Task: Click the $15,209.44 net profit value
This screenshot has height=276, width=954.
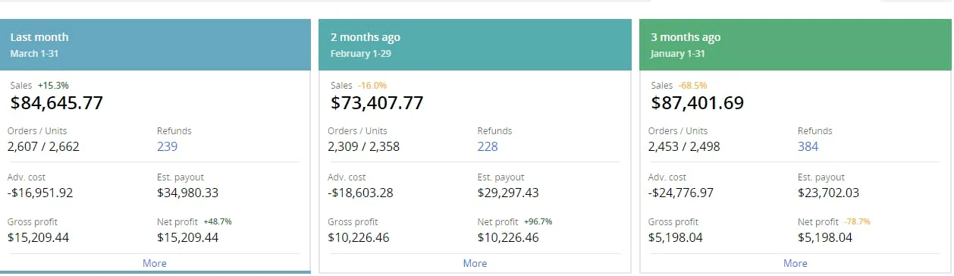Action: pos(188,237)
